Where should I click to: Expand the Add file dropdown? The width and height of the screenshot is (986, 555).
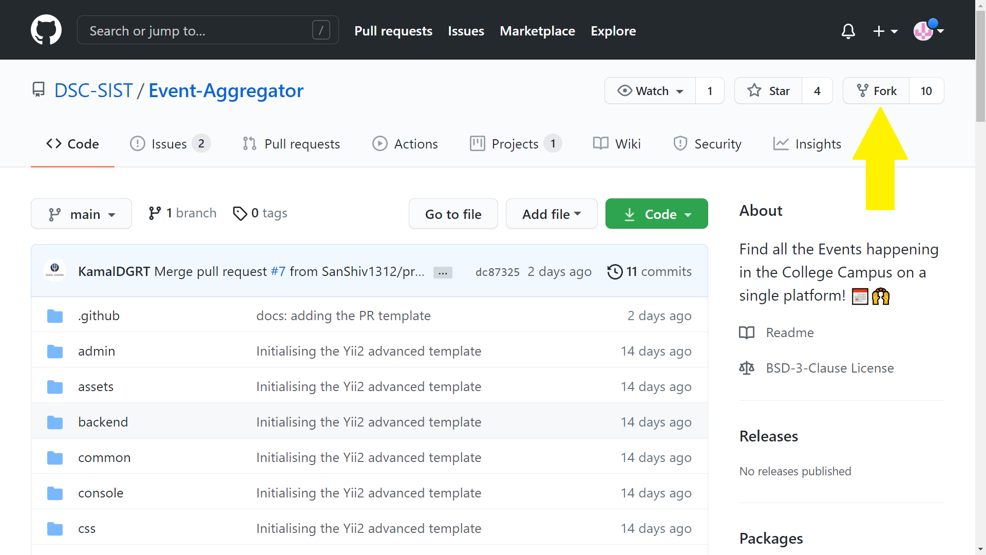[x=552, y=214]
